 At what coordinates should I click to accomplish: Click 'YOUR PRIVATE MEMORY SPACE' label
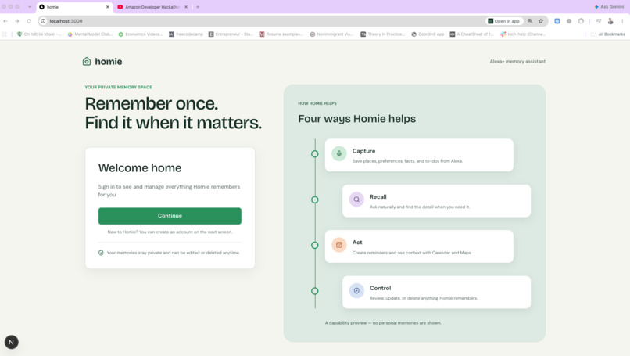tap(119, 87)
